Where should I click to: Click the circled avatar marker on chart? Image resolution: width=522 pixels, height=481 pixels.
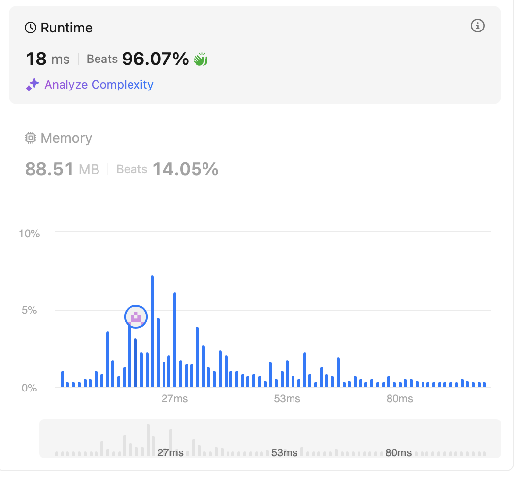click(136, 317)
